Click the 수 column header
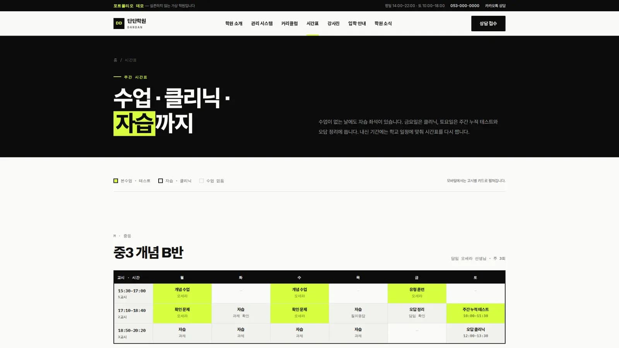This screenshot has height=348, width=619. tap(299, 278)
